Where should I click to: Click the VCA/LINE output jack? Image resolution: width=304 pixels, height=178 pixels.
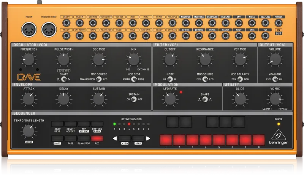coord(265,23)
